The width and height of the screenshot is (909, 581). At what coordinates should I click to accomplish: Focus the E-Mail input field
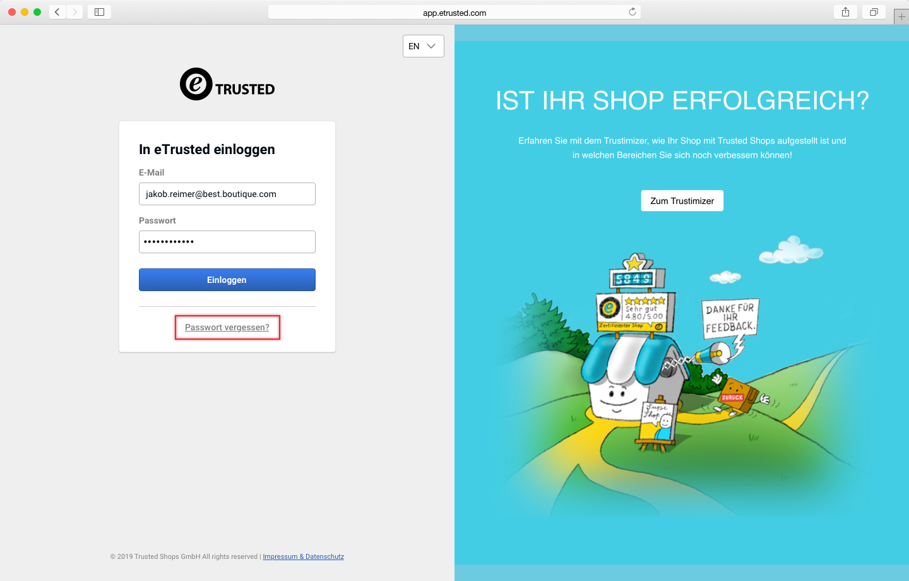(227, 194)
